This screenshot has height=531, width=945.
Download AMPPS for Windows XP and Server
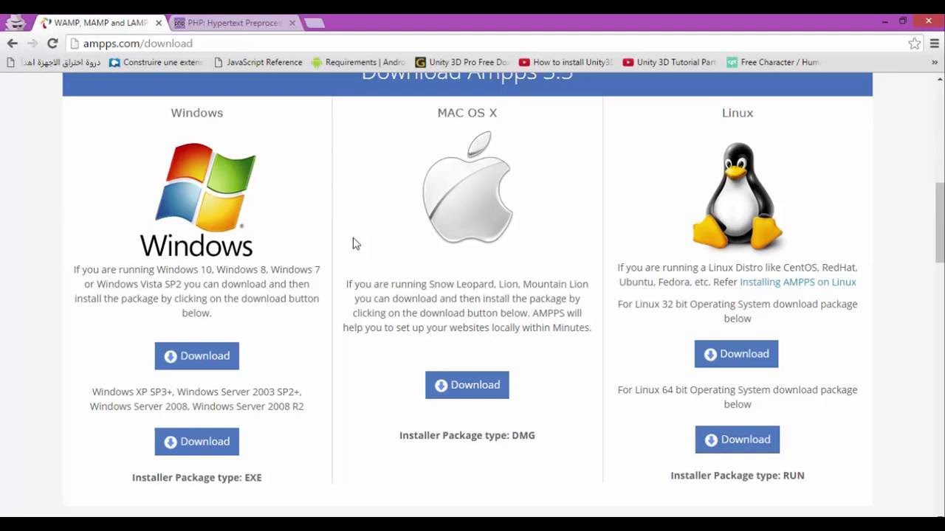point(196,442)
